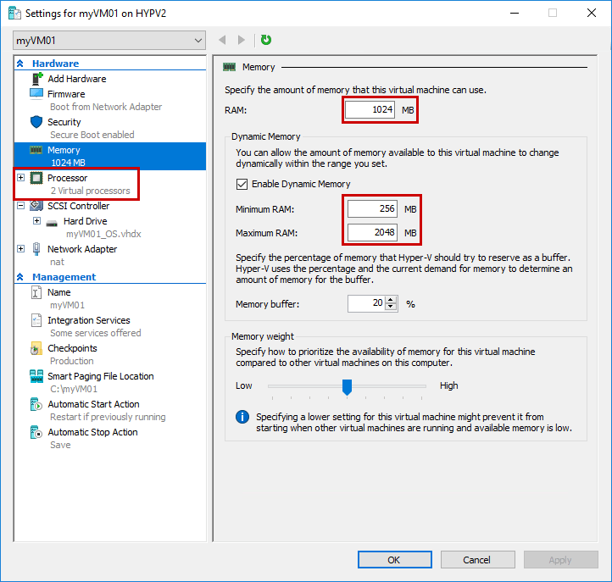Click the Automatic Start Action icon
The image size is (612, 582).
click(36, 404)
